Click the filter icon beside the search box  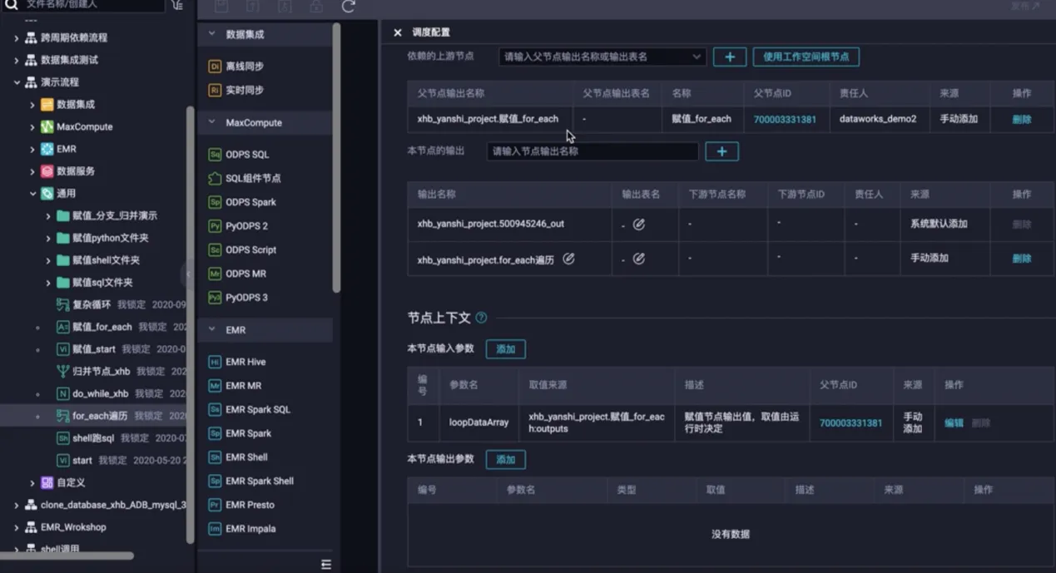177,5
